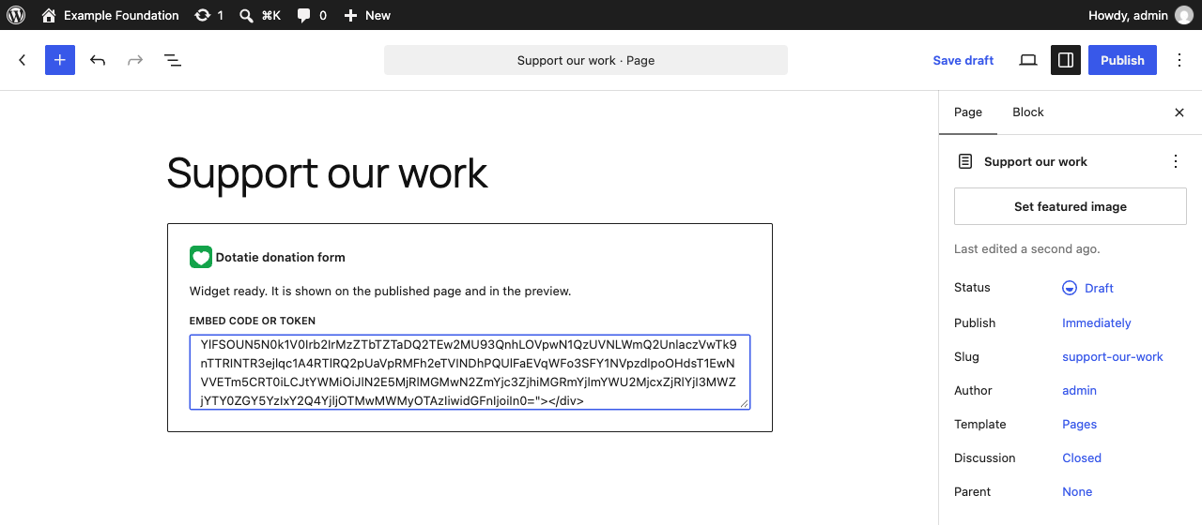Click the page document icon in sidebar
The width and height of the screenshot is (1202, 525).
tap(965, 161)
